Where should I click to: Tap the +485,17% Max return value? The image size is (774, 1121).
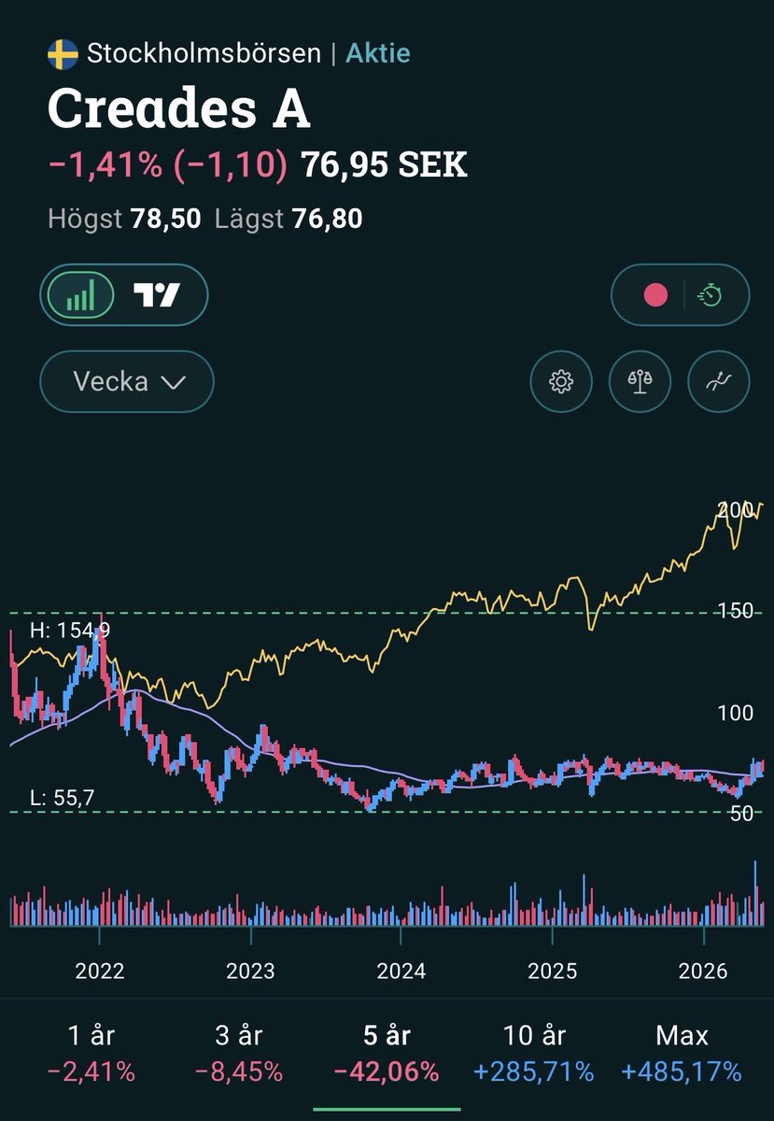point(682,1071)
